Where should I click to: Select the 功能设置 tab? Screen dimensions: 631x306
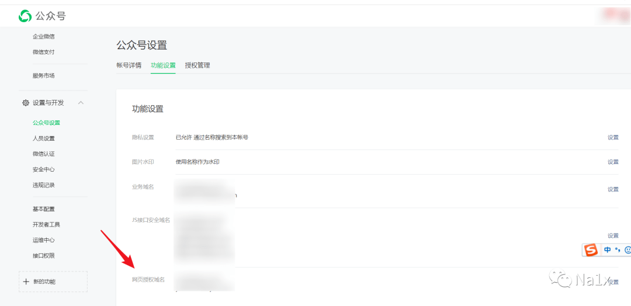coord(163,65)
